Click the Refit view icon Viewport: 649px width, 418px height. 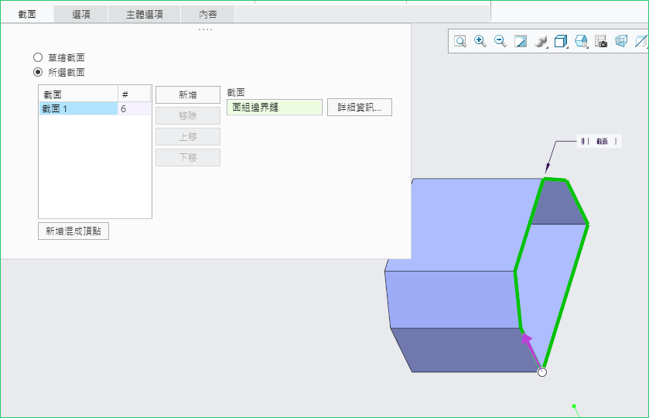tap(460, 42)
